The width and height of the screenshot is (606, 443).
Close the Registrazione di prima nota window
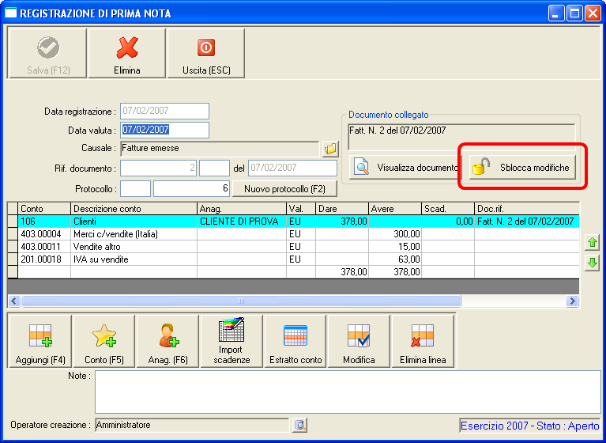(x=593, y=13)
